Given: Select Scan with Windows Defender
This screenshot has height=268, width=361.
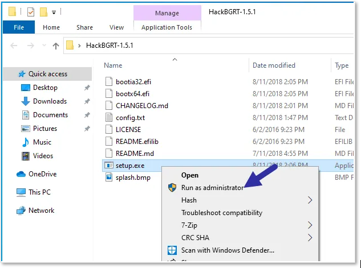Looking at the screenshot, I should pyautogui.click(x=228, y=250).
